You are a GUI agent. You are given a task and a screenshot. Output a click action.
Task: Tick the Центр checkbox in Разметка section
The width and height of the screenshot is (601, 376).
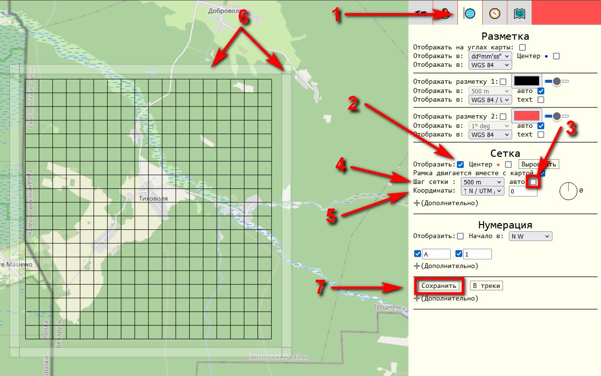[556, 56]
